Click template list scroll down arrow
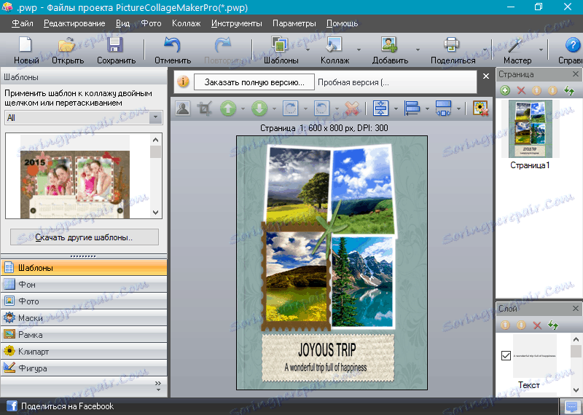 155,213
